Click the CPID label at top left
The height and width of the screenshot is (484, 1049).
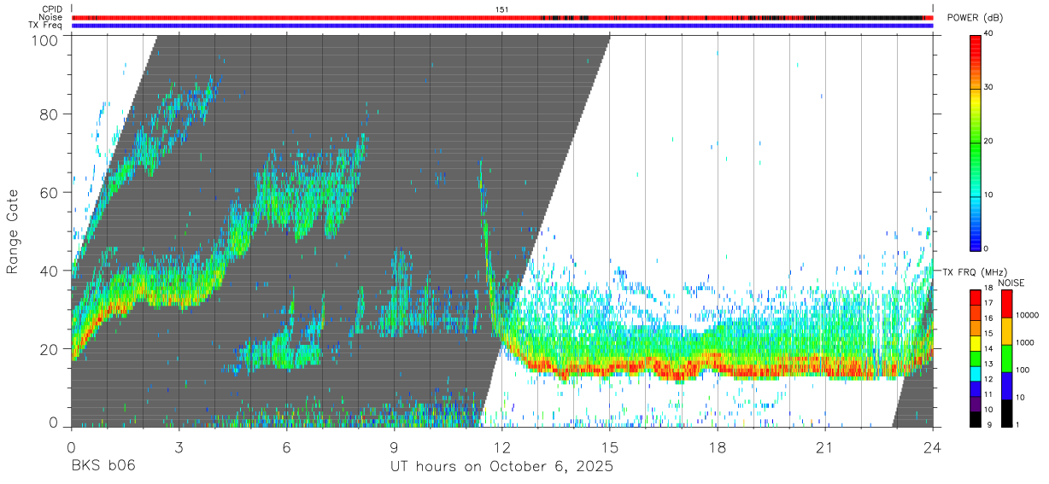pyautogui.click(x=52, y=9)
